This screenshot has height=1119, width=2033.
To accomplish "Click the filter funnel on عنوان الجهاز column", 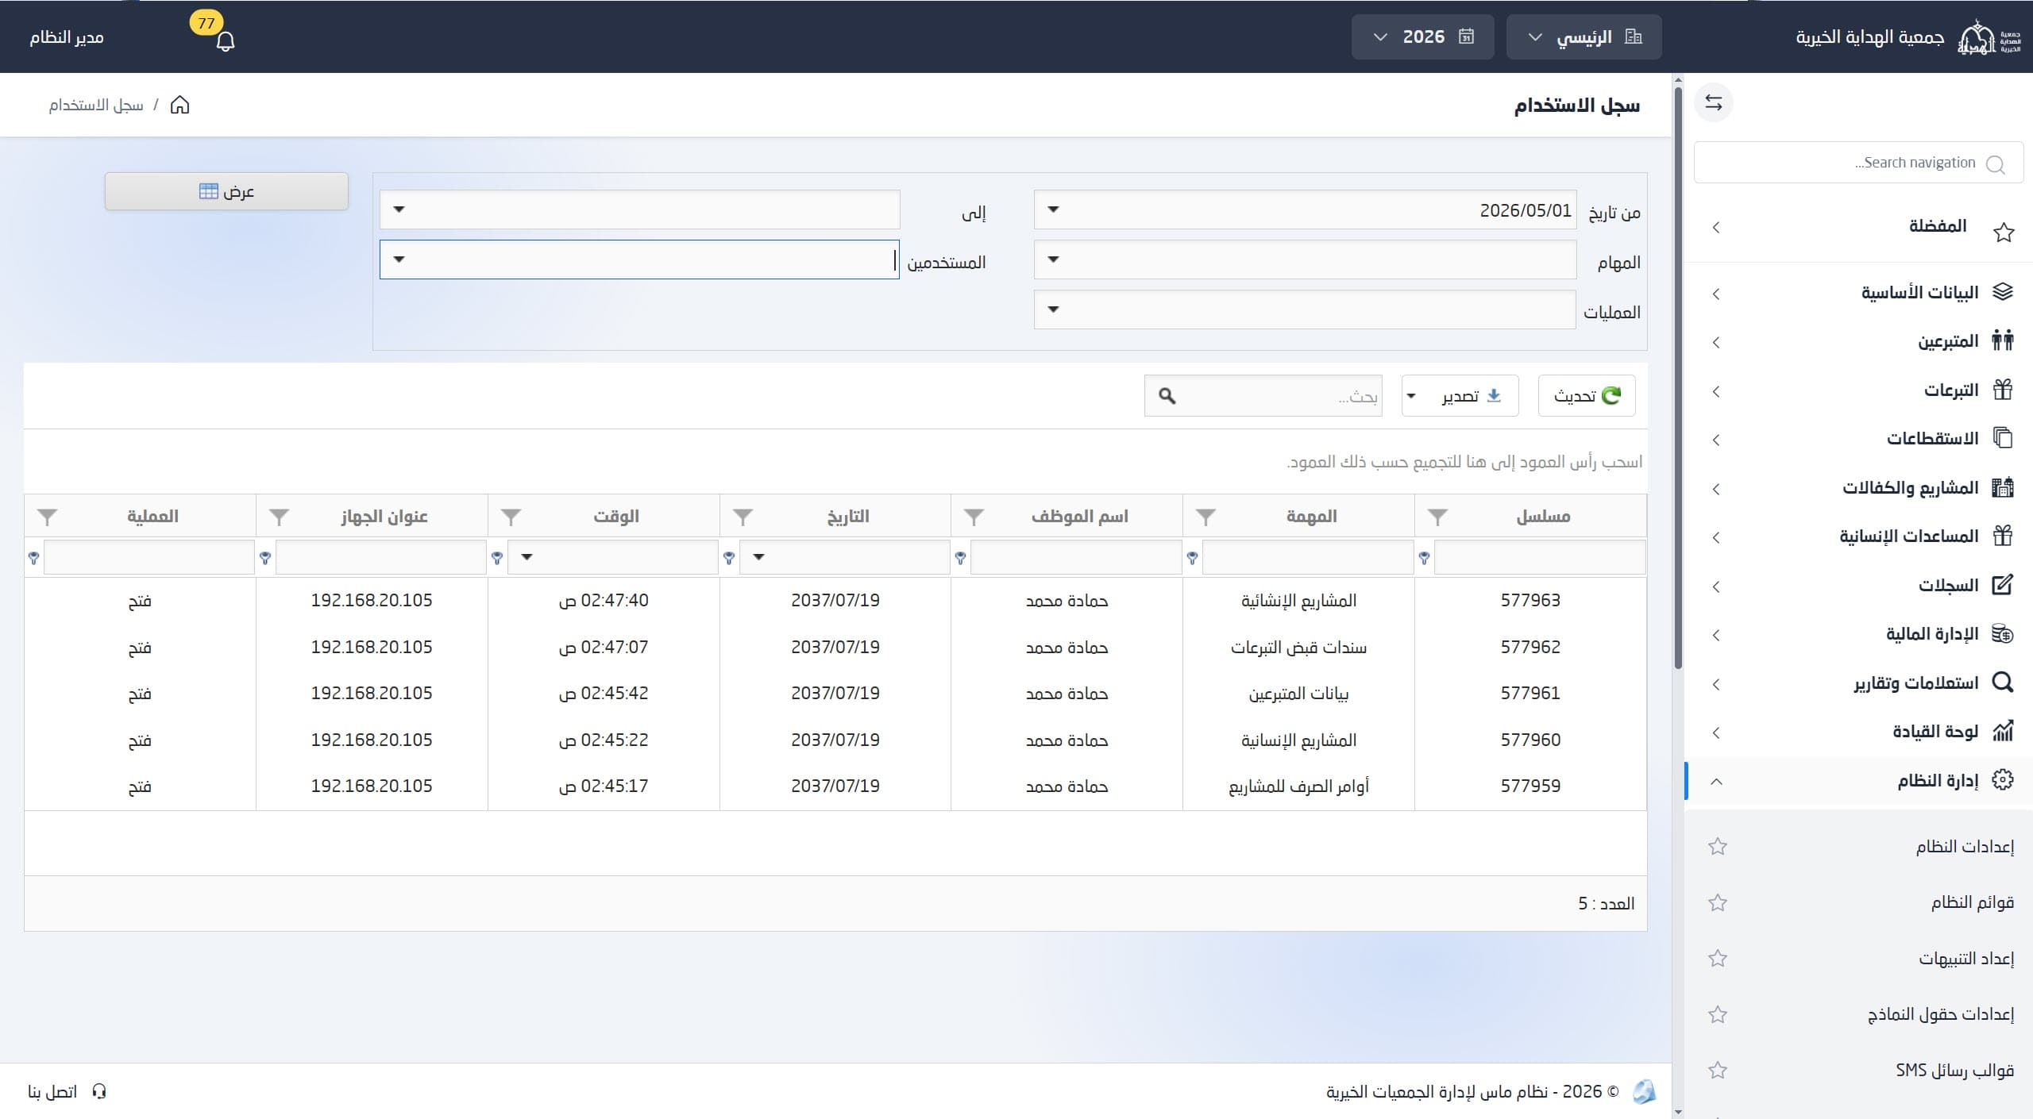I will click(279, 517).
